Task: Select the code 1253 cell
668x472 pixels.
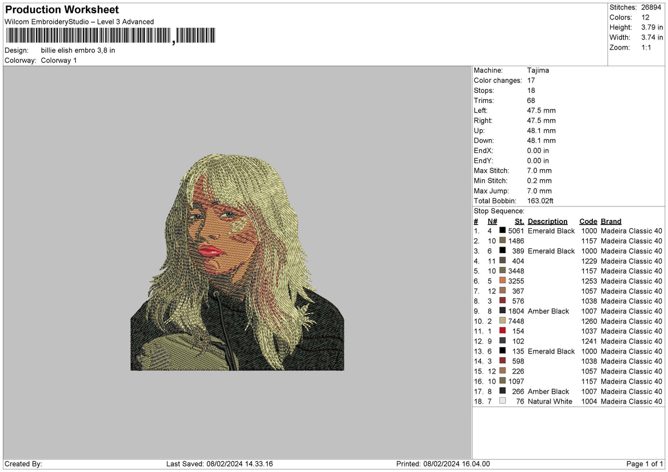Action: point(589,281)
